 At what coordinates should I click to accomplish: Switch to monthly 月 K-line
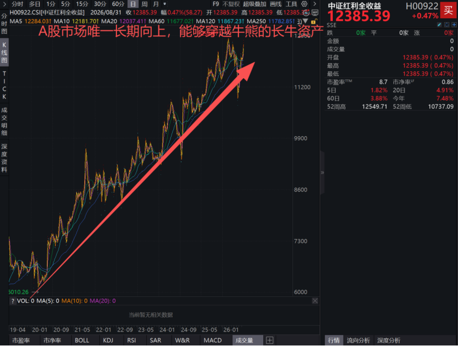pos(156,4)
